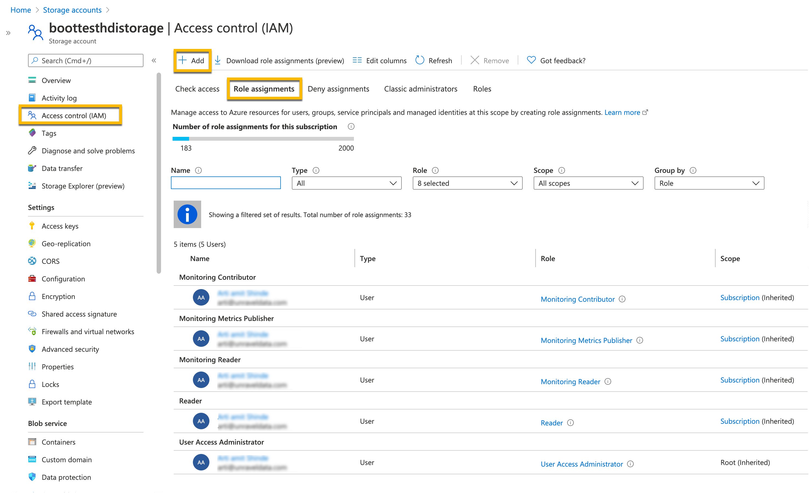Click Download role assignments (preview)
The image size is (809, 493).
tap(279, 60)
